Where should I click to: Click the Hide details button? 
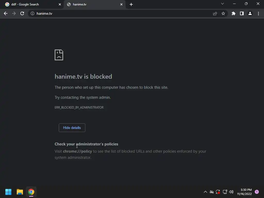(72, 128)
